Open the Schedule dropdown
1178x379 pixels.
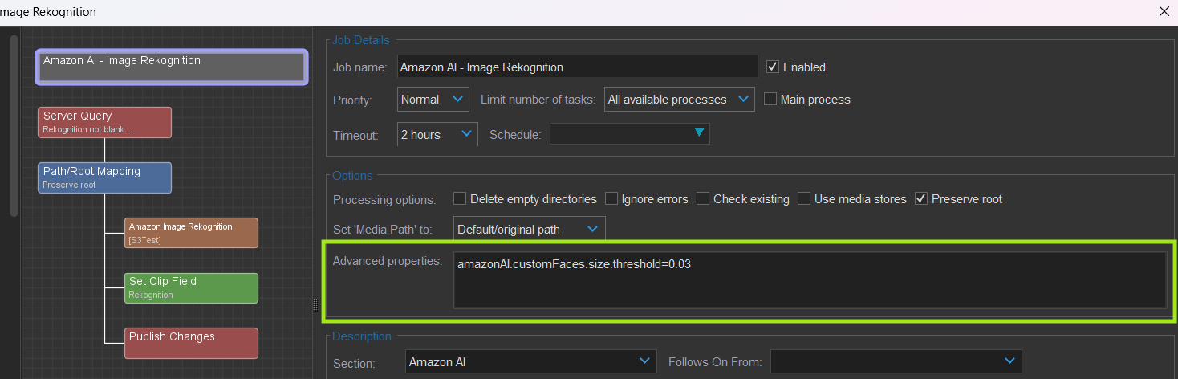click(x=629, y=133)
